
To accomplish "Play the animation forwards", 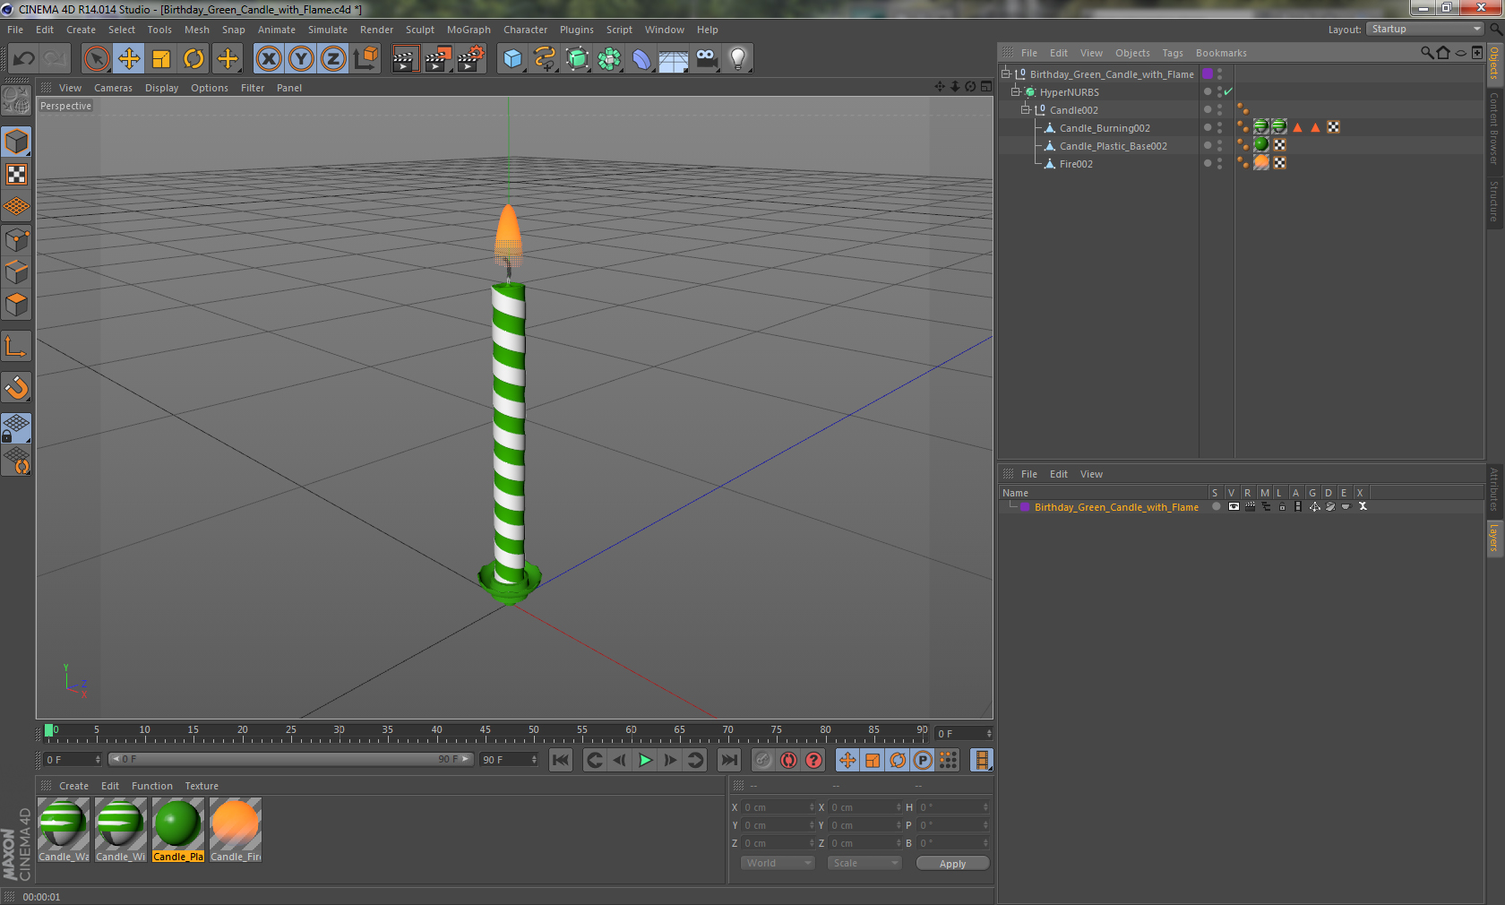I will (645, 760).
